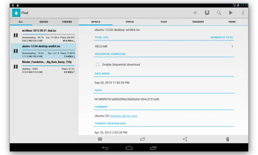This screenshot has width=258, height=155.
Task: Resume all torrents with the play icon
Action: point(231,13)
